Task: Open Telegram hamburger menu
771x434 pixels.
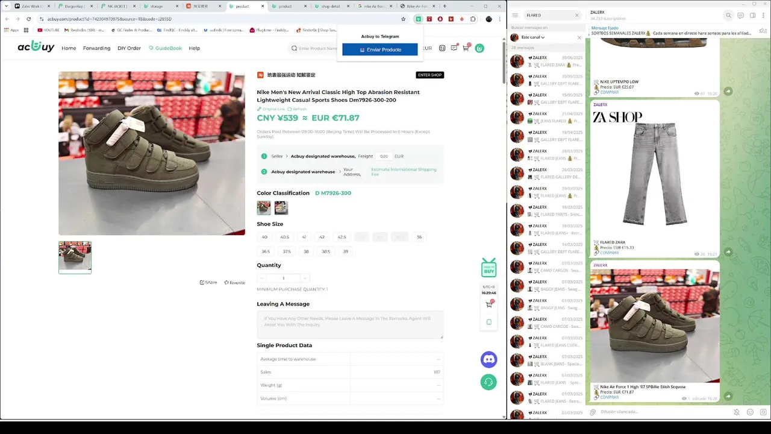Action: pos(515,15)
